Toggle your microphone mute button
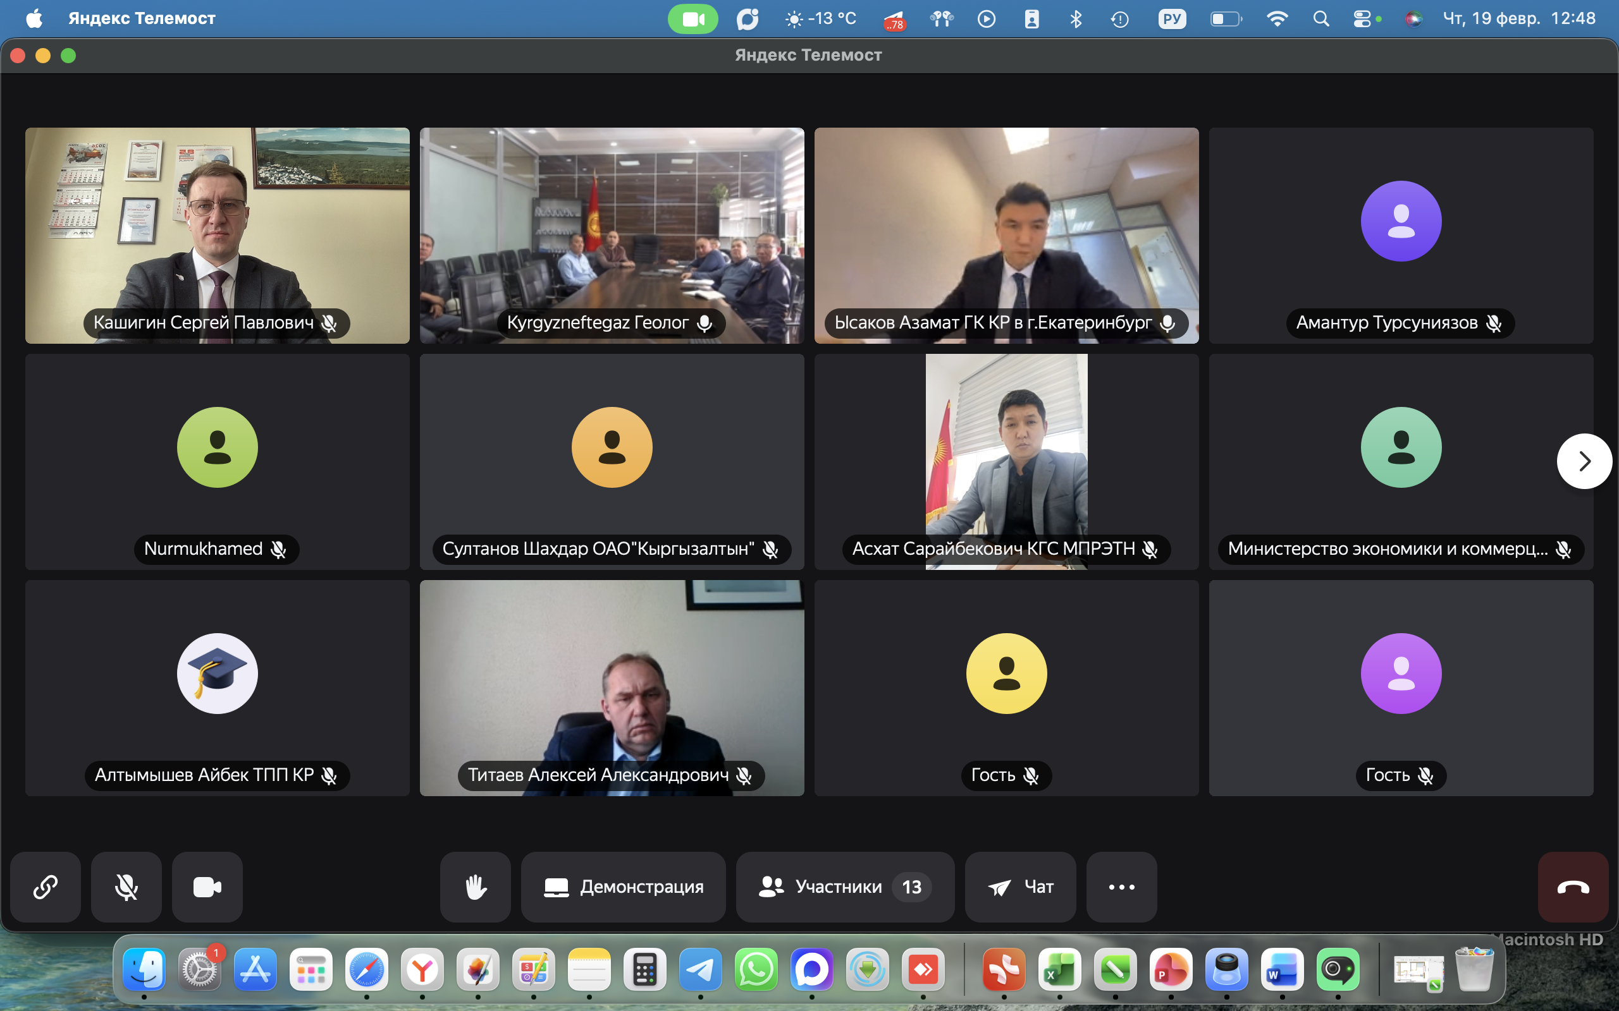The height and width of the screenshot is (1011, 1619). coord(126,887)
